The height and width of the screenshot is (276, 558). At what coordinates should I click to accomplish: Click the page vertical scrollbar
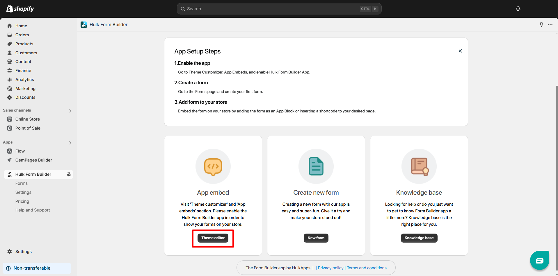(557, 174)
